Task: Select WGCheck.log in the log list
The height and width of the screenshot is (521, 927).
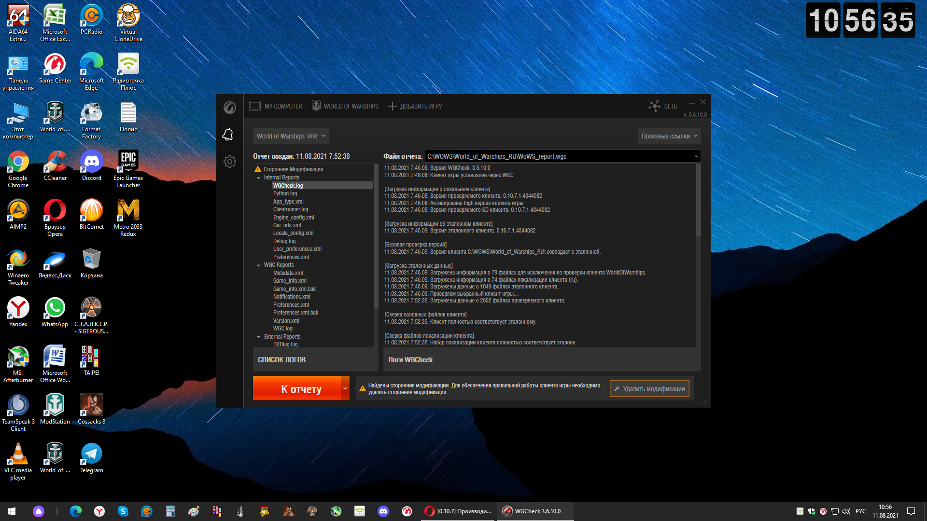Action: click(x=288, y=186)
